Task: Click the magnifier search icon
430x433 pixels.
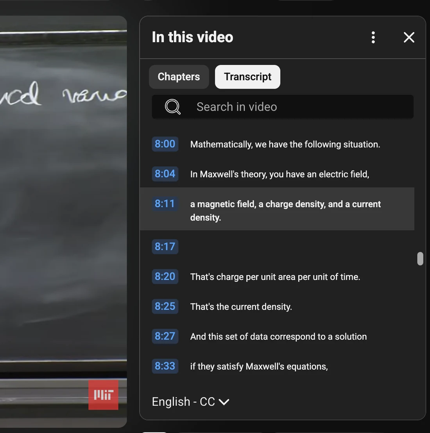Action: pos(173,107)
